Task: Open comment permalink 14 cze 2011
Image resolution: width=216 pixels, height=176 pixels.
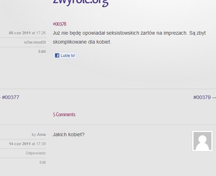Action: coord(19,144)
